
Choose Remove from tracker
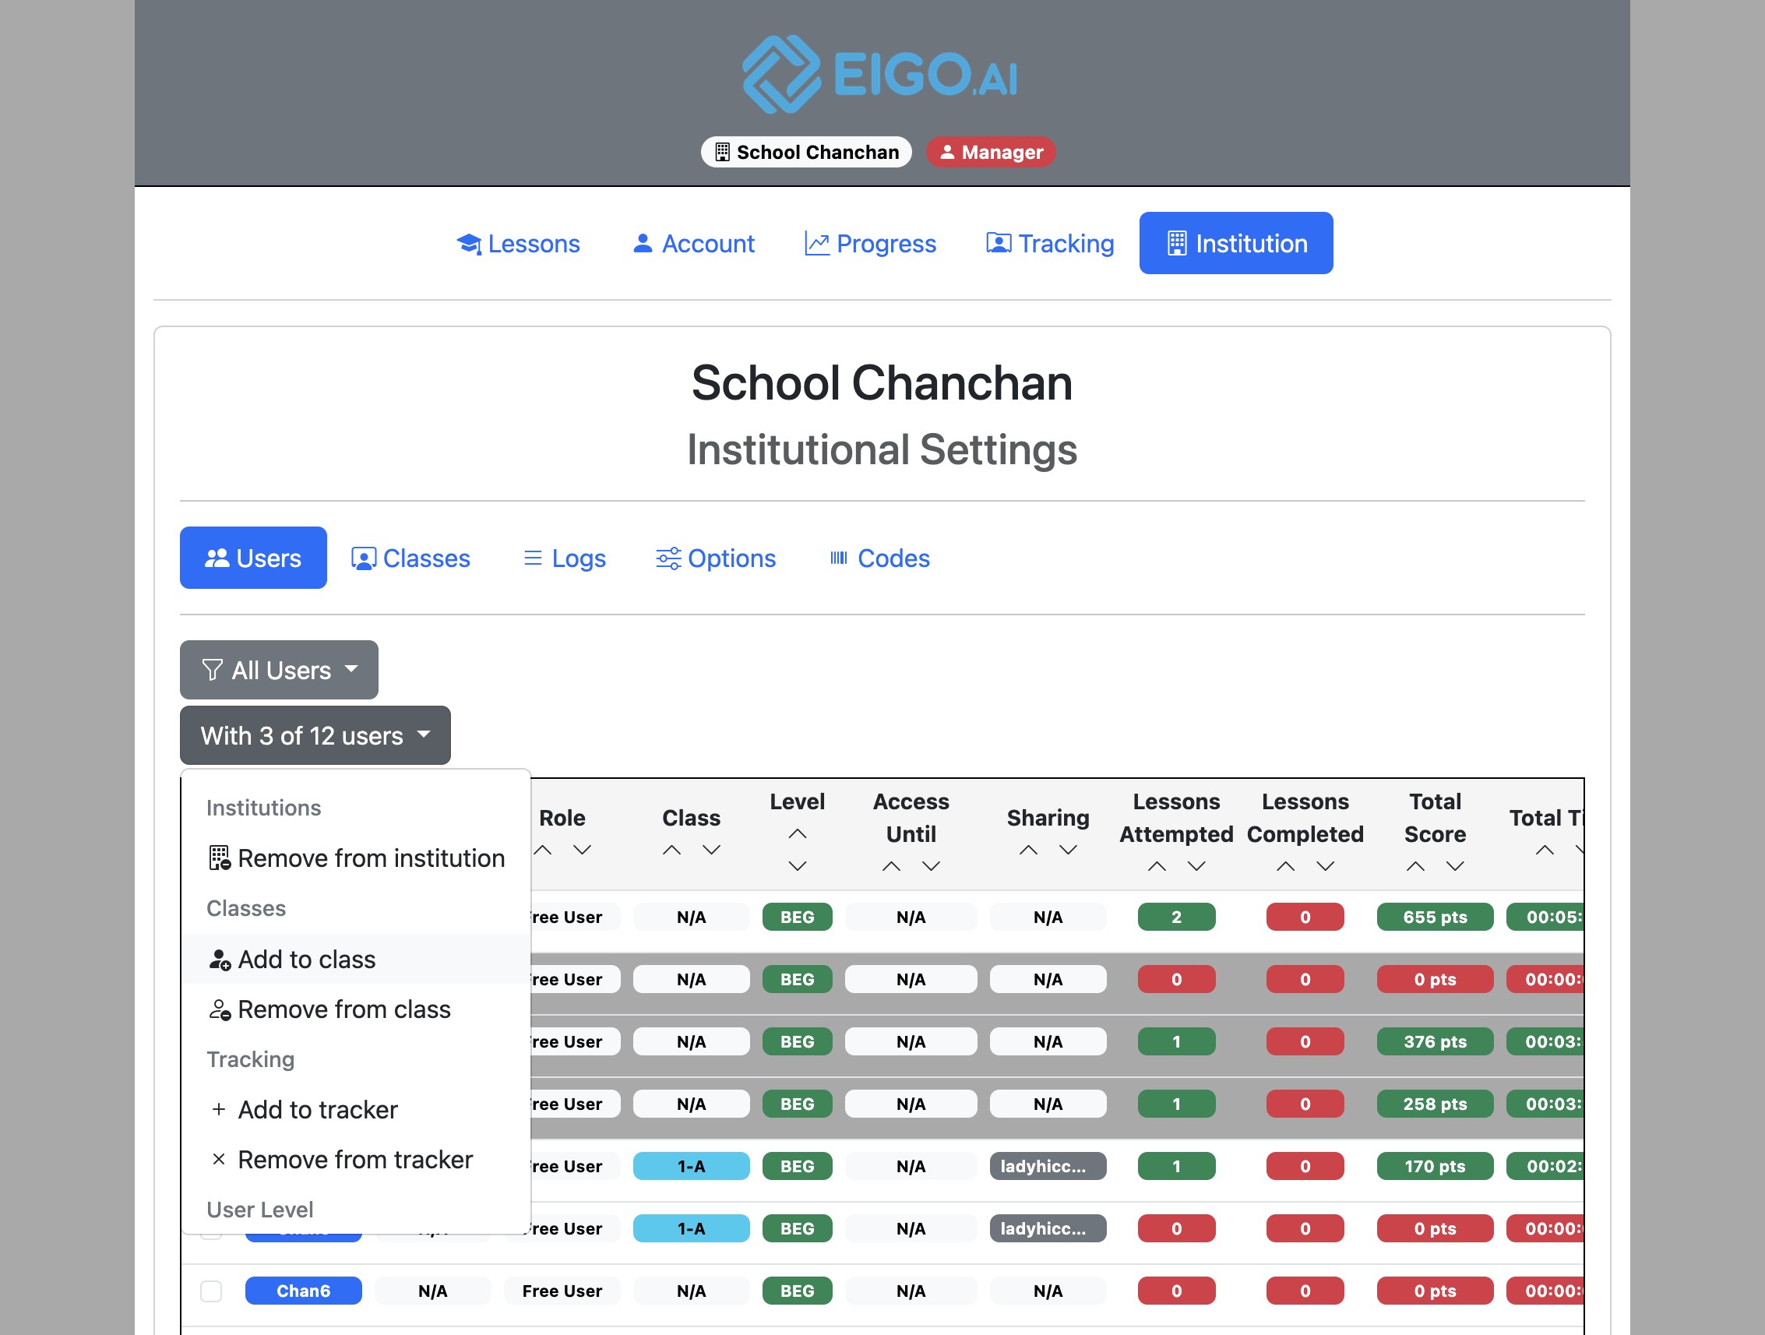click(x=356, y=1160)
